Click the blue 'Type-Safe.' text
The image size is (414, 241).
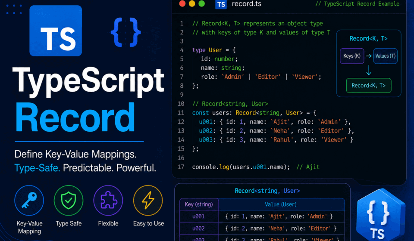tap(37, 168)
